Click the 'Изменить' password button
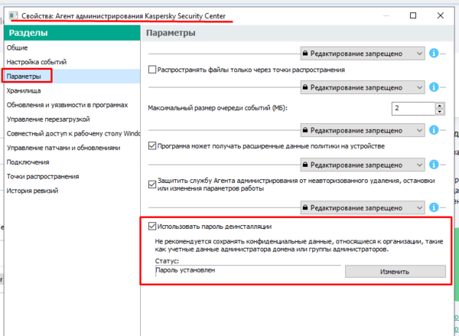The width and height of the screenshot is (459, 336). point(396,272)
